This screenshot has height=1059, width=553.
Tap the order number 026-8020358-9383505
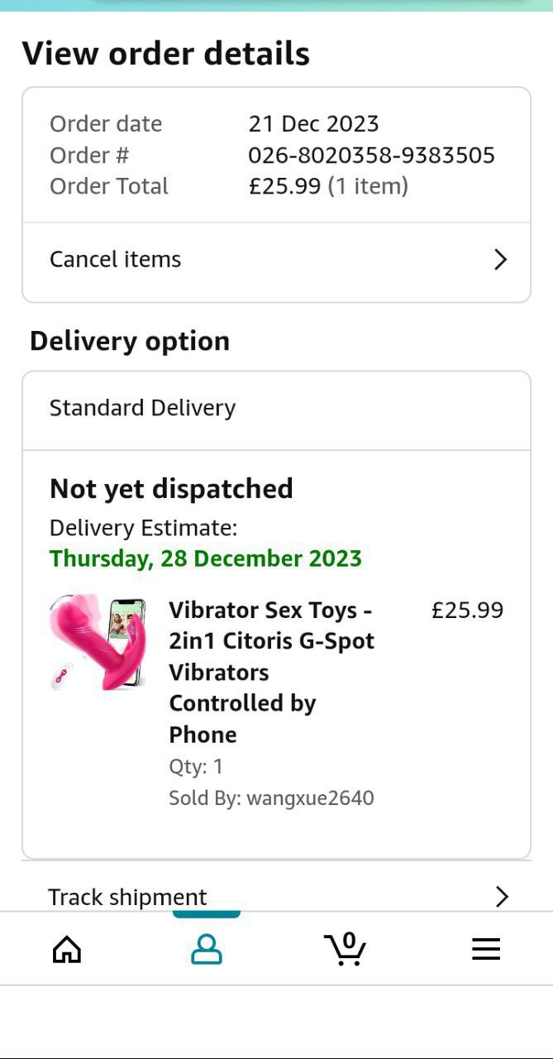372,155
